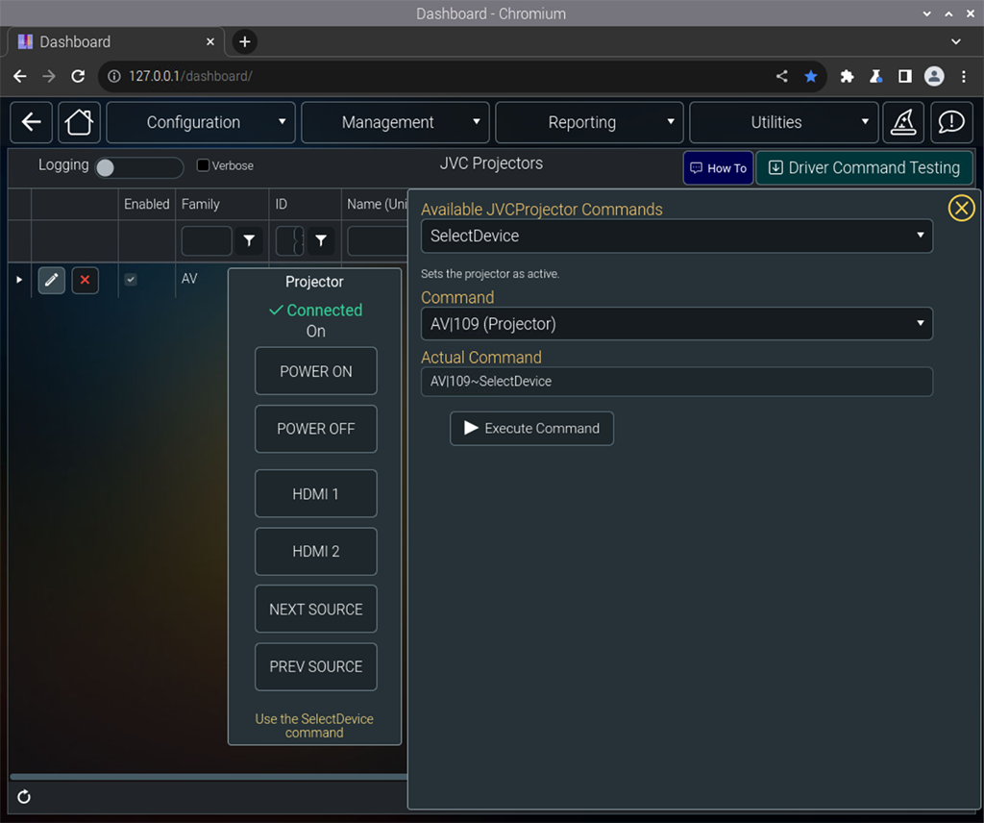
Task: Reload the page in browser
Action: point(78,76)
